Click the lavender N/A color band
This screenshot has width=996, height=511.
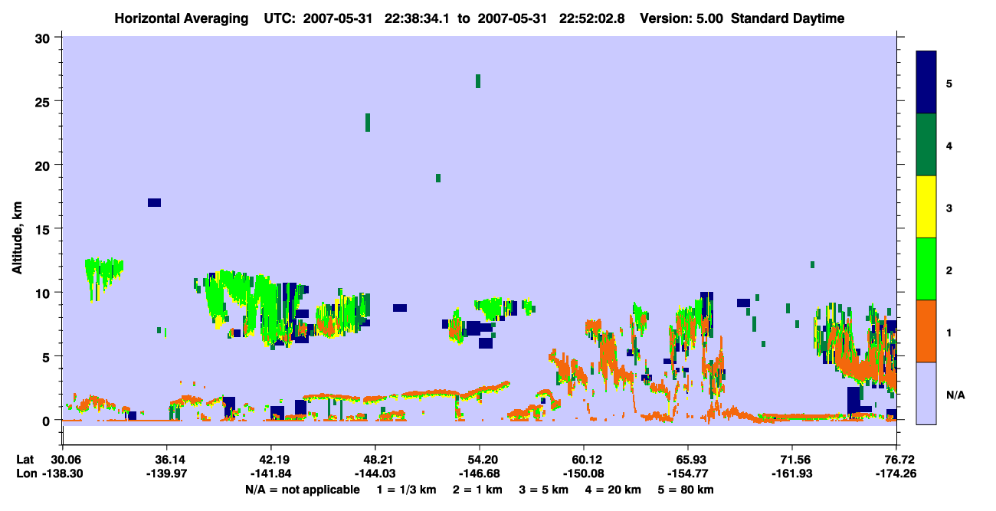926,393
